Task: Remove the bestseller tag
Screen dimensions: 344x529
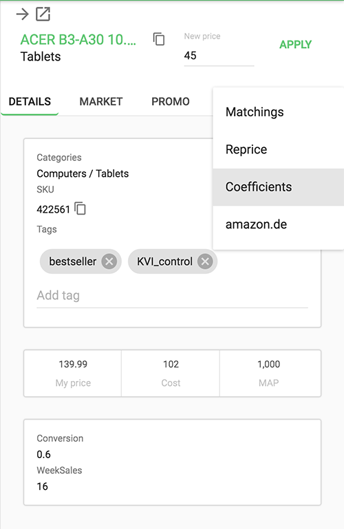Action: coord(109,261)
